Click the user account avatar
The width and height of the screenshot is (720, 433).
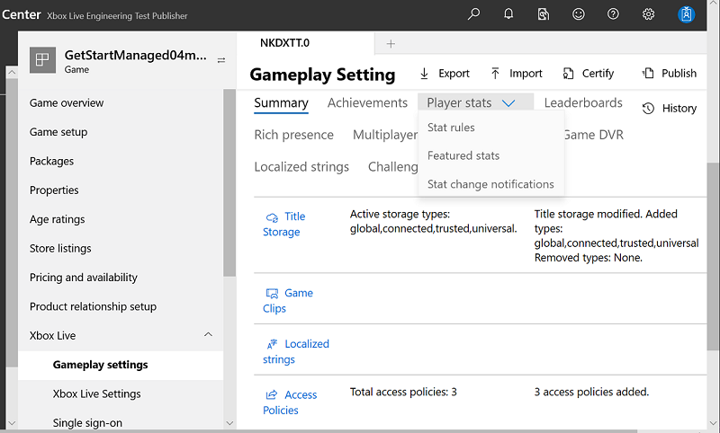click(686, 14)
